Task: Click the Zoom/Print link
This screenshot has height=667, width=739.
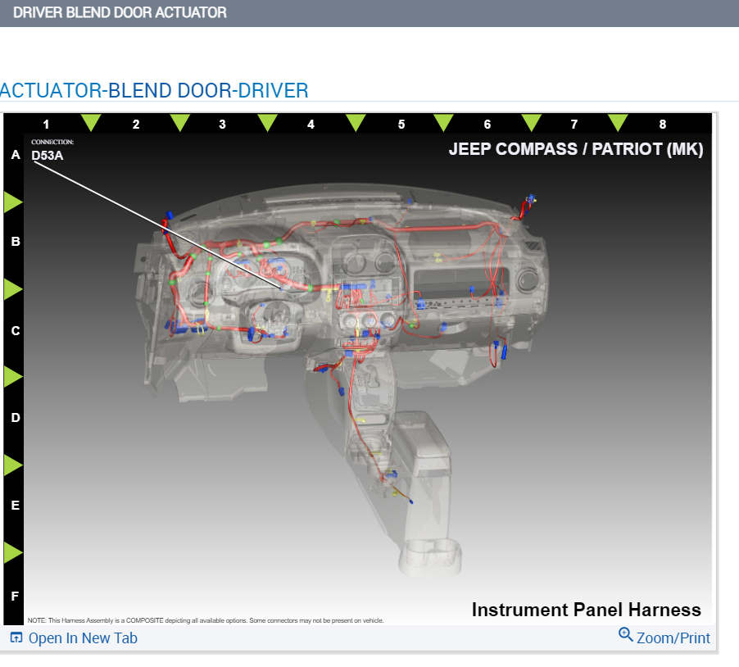Action: (x=664, y=637)
